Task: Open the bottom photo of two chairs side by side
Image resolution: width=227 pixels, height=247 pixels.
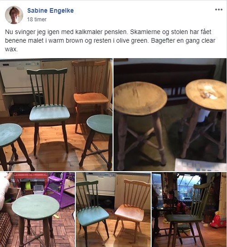Action: pos(113,209)
